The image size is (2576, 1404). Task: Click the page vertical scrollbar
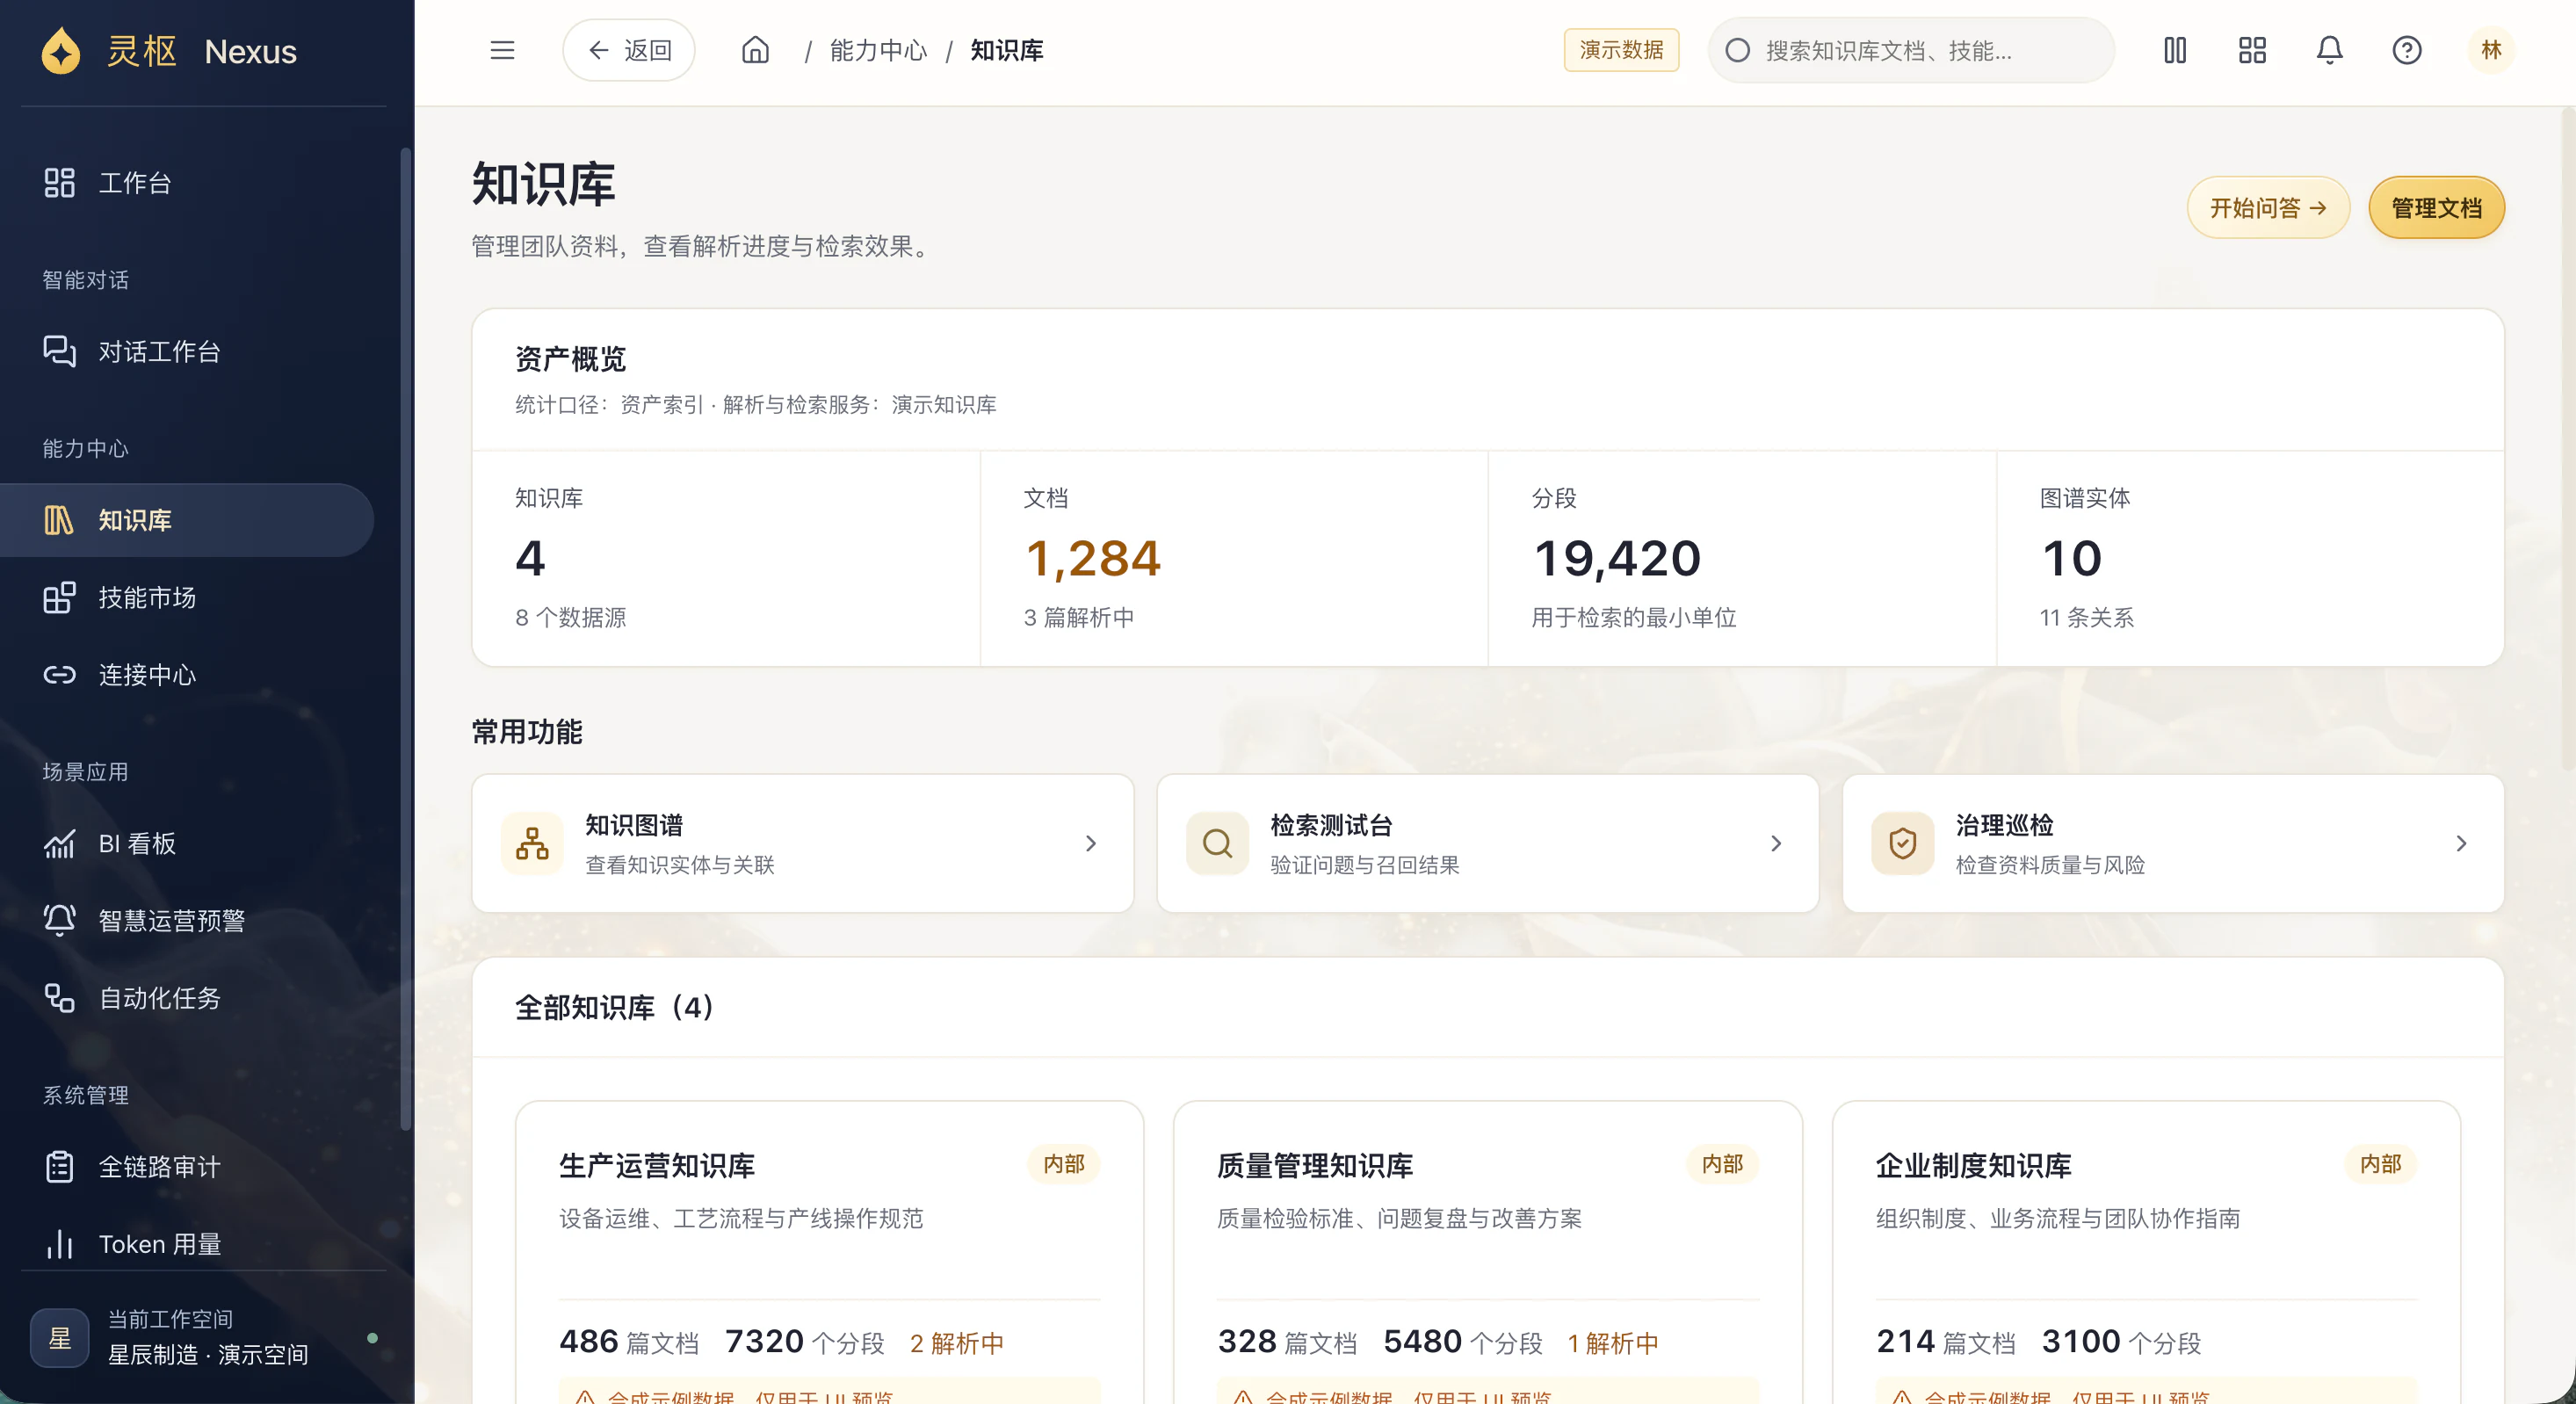tap(2568, 440)
